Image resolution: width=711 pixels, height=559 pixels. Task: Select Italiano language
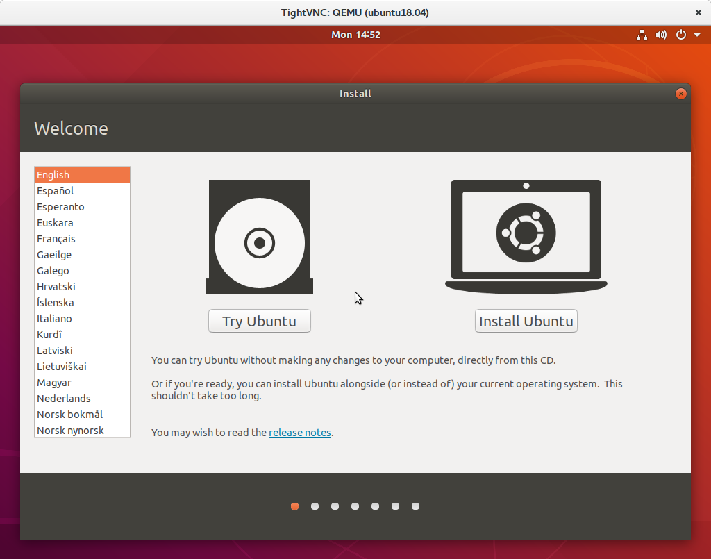point(82,318)
